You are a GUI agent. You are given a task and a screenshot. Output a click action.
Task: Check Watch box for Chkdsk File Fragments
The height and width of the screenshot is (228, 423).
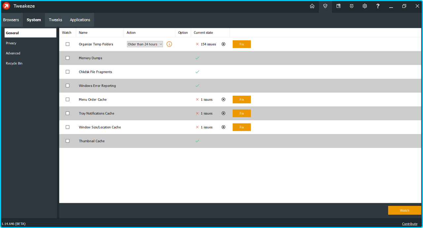pyautogui.click(x=68, y=72)
